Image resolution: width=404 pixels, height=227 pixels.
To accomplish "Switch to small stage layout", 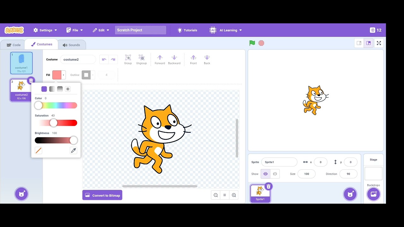I will 359,43.
